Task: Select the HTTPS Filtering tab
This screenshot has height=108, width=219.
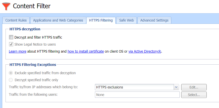Action: click(x=101, y=20)
